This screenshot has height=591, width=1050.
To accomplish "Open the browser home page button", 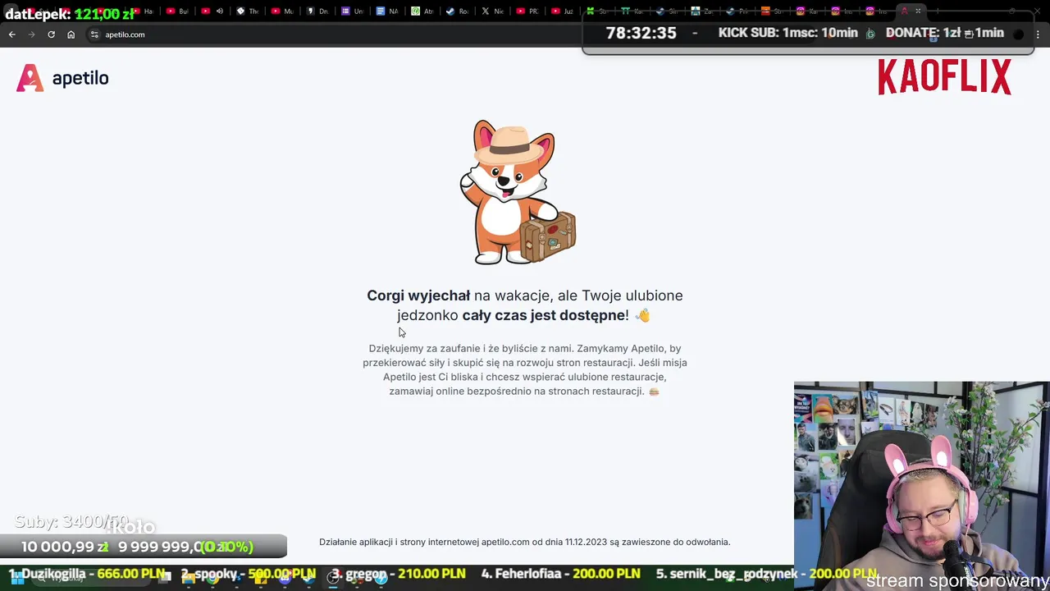I will coord(71,34).
